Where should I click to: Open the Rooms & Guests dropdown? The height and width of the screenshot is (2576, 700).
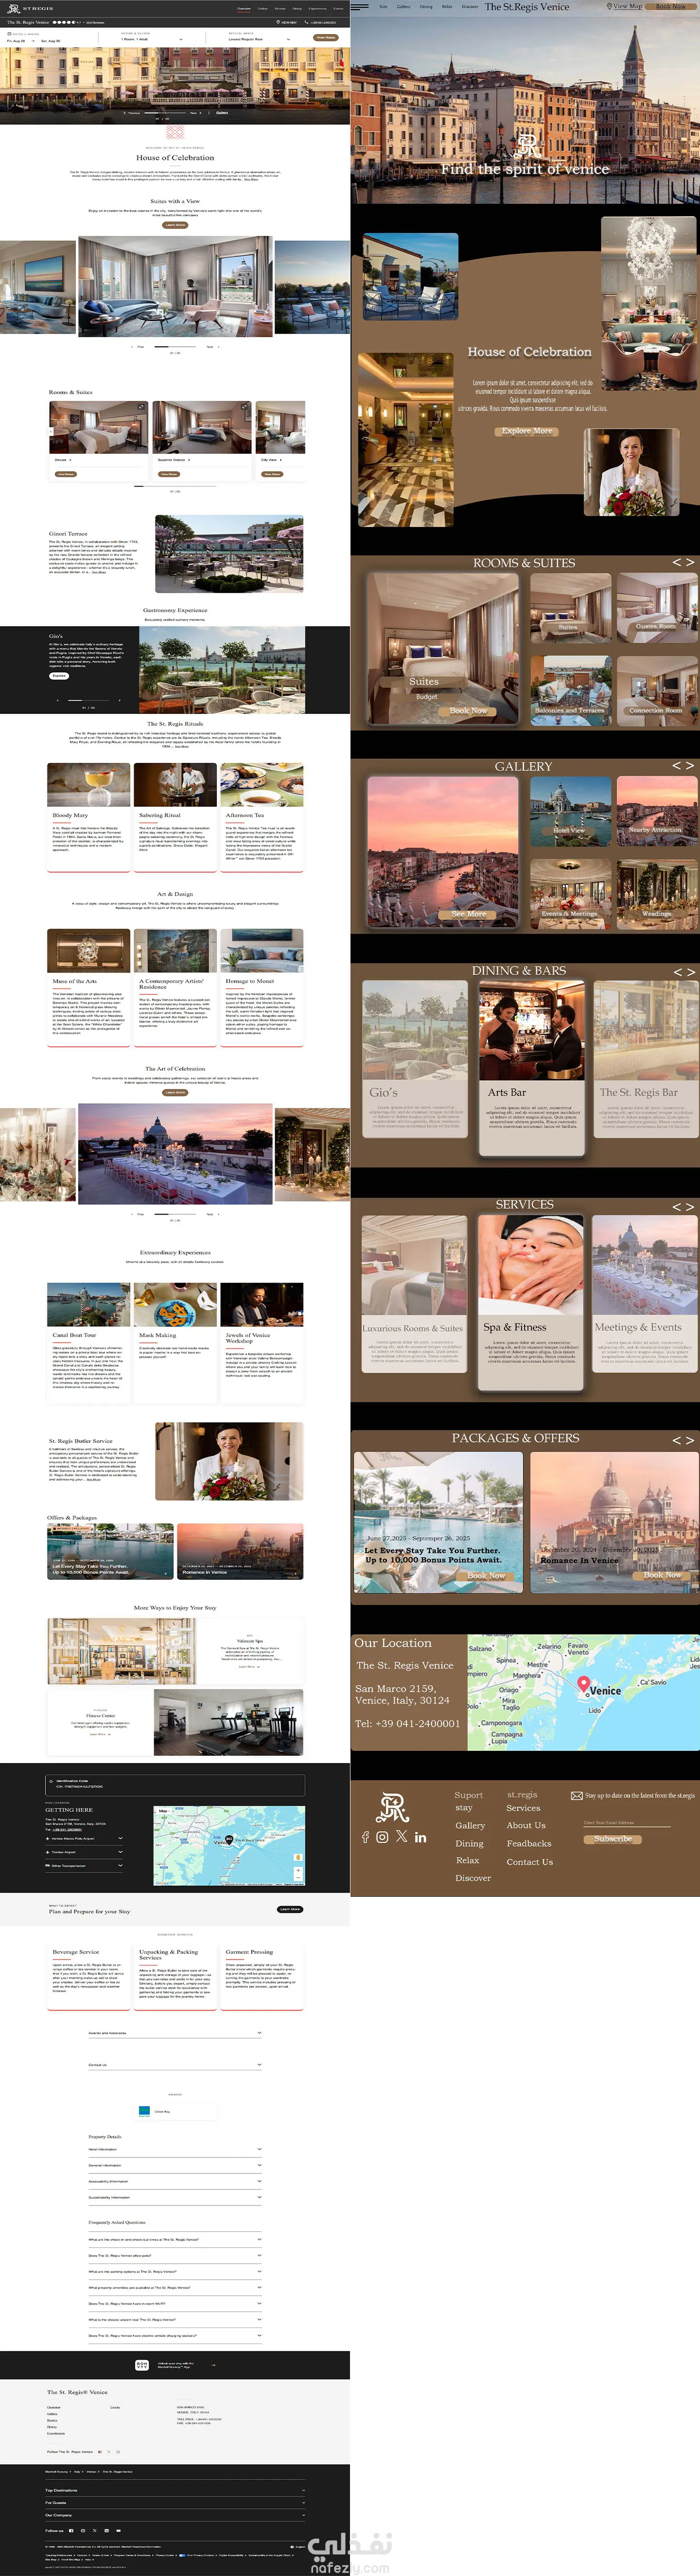tap(152, 40)
